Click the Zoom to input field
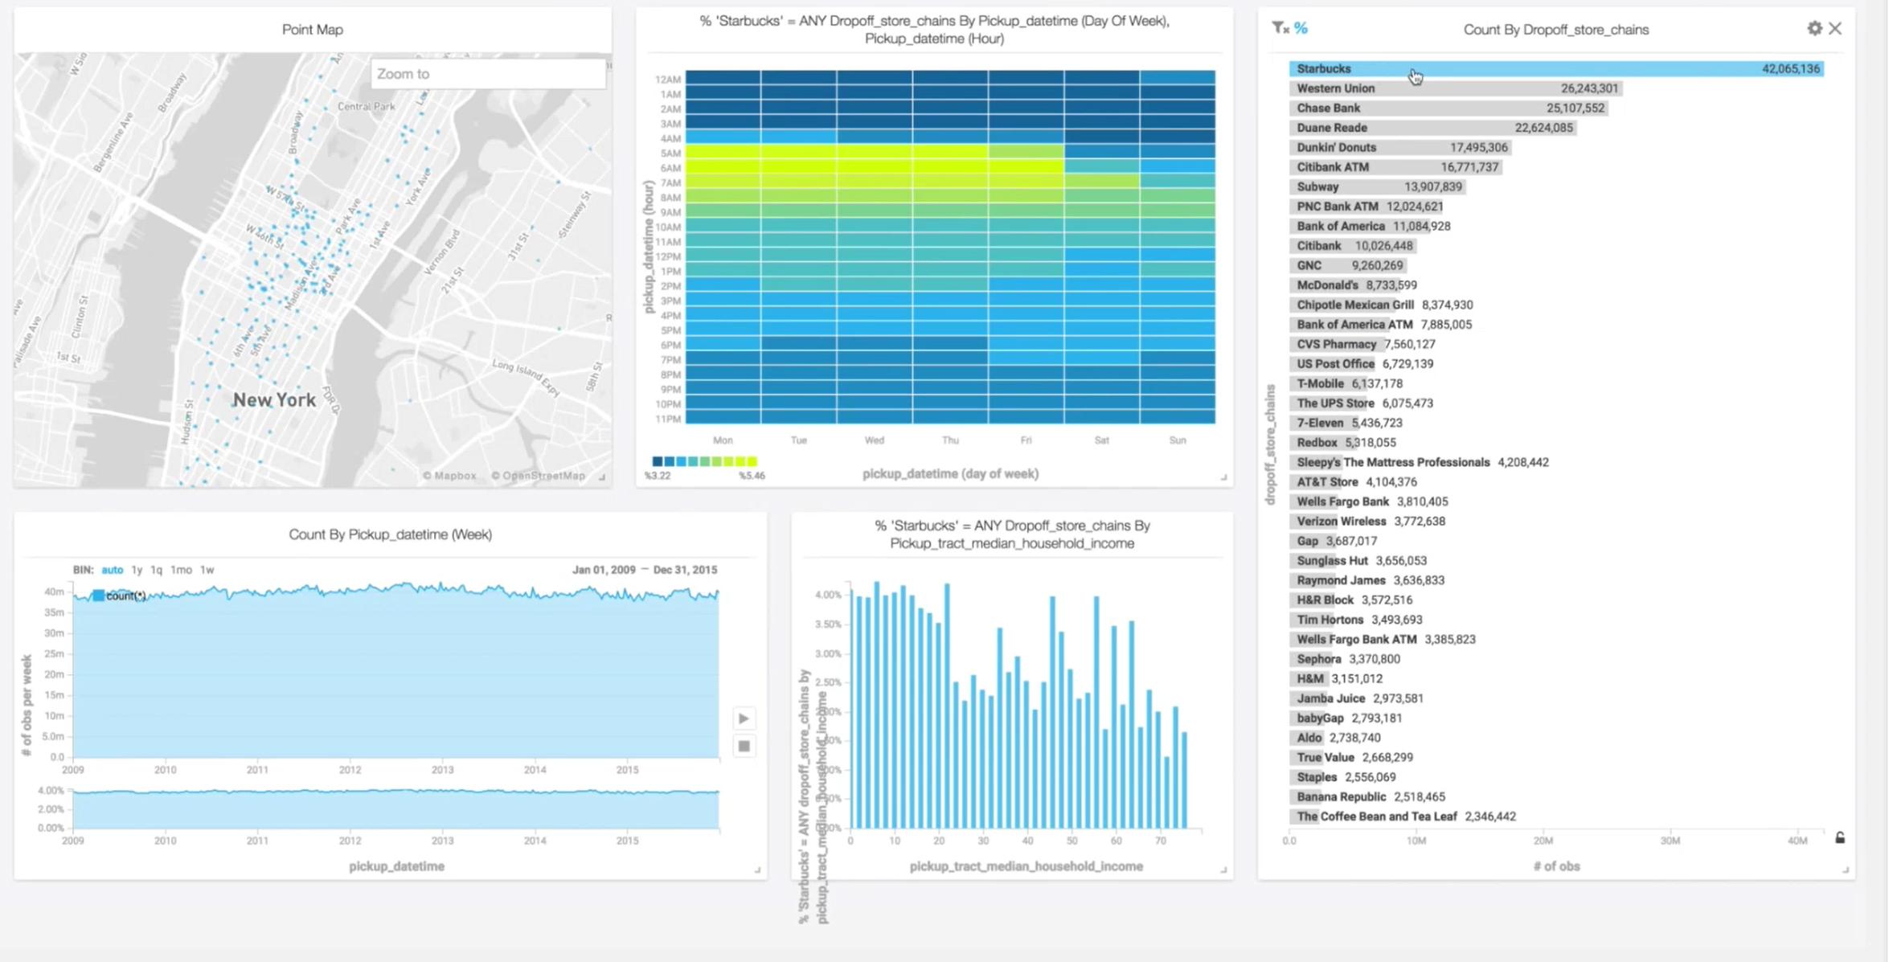This screenshot has height=962, width=1897. pos(488,73)
